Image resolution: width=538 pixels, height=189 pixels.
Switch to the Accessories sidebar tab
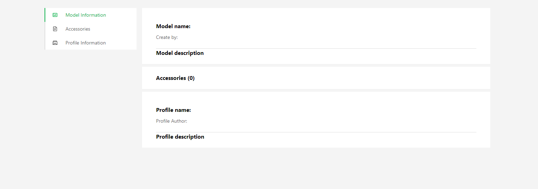(91, 29)
